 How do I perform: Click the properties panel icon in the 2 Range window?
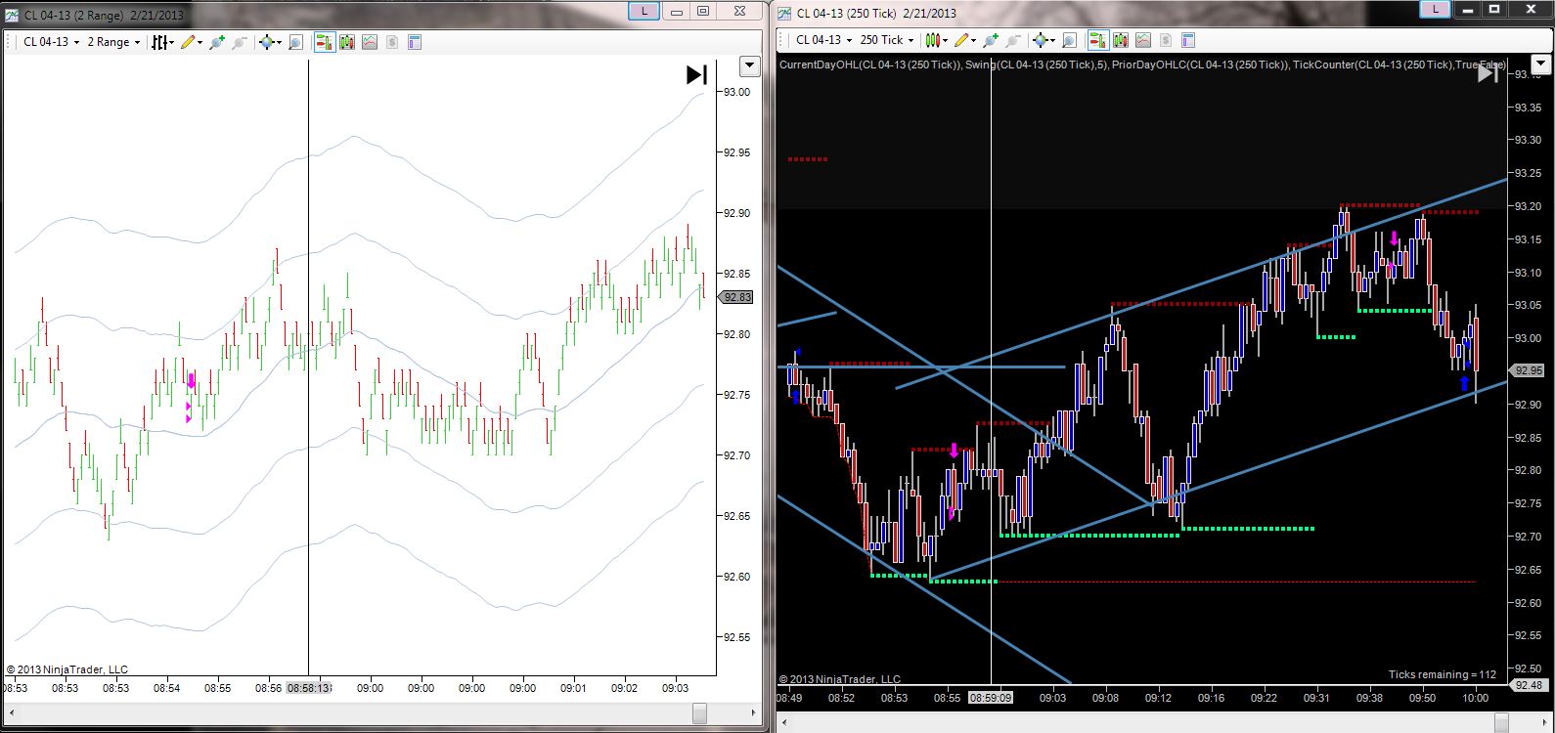(x=414, y=42)
